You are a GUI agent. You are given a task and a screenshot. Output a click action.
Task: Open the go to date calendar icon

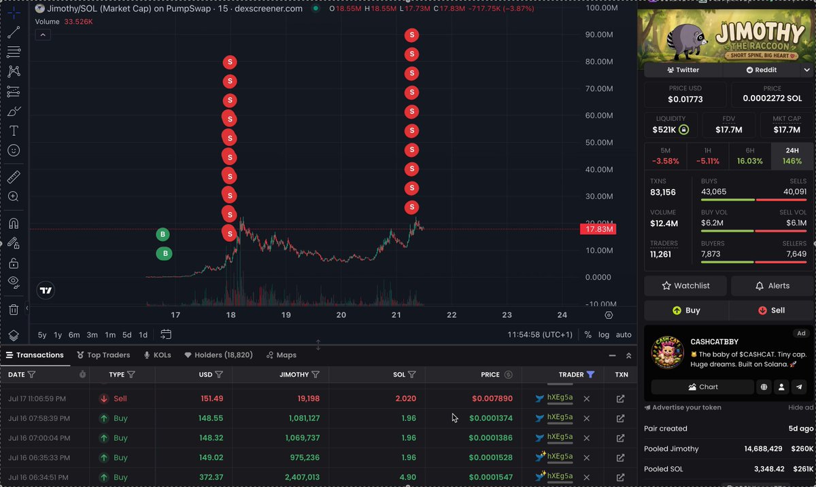166,335
